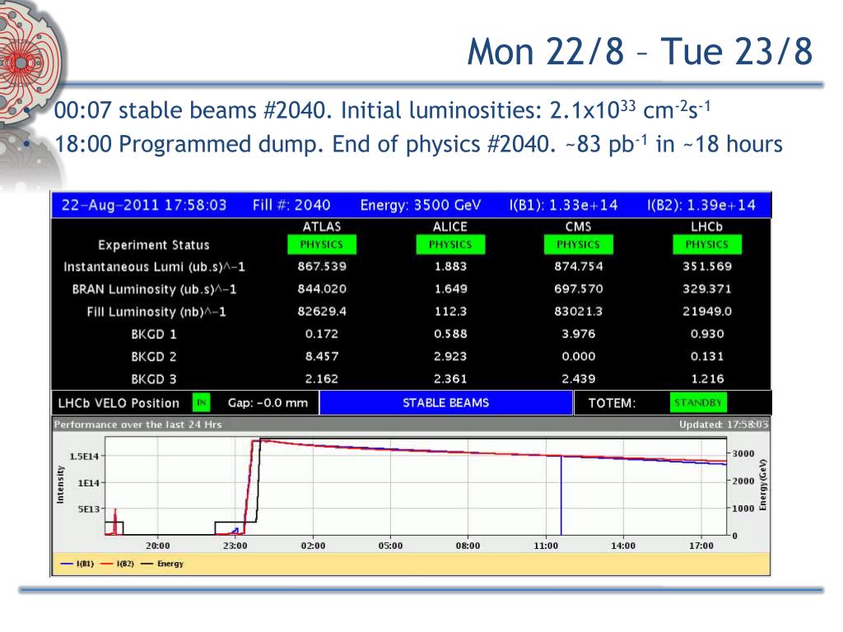Click the Fill Luminosity row label
843x632 pixels.
[156, 312]
